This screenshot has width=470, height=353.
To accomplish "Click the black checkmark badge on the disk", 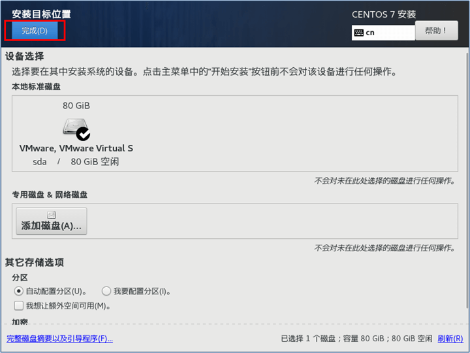I will (x=83, y=134).
